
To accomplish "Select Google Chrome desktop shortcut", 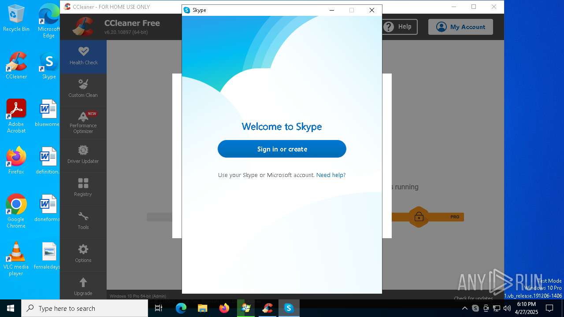I will pos(16,211).
